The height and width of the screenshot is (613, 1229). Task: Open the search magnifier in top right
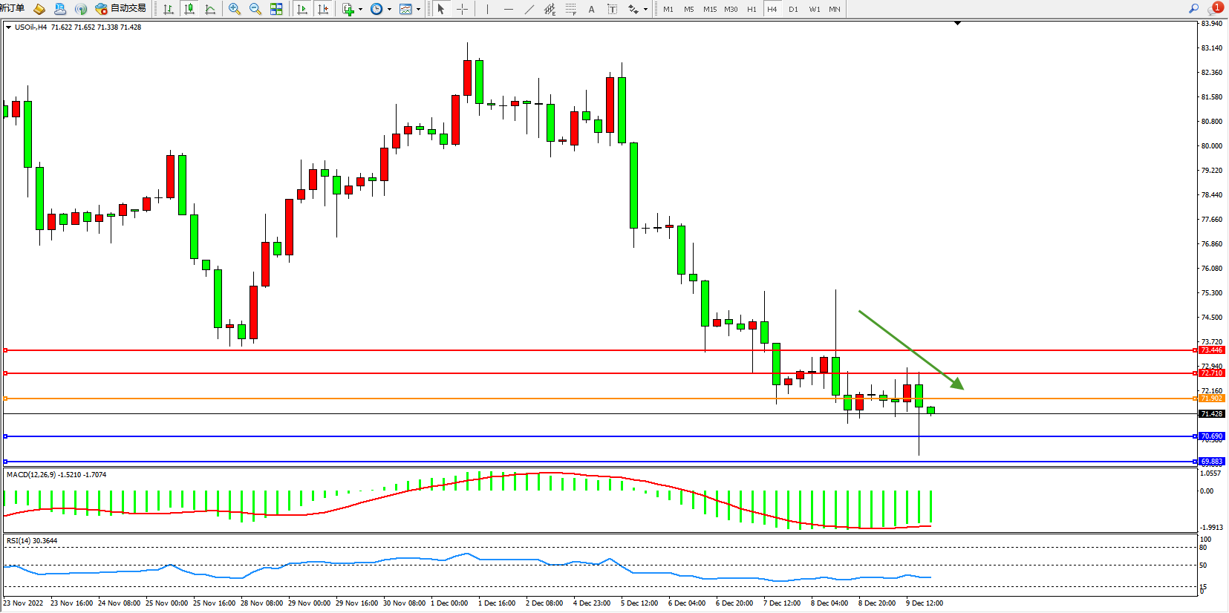coord(1193,9)
